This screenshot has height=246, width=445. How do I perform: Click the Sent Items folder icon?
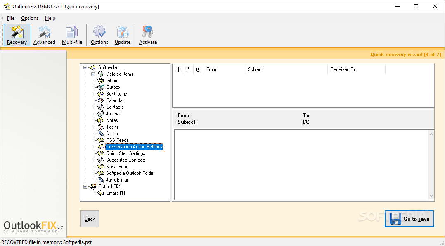click(101, 94)
